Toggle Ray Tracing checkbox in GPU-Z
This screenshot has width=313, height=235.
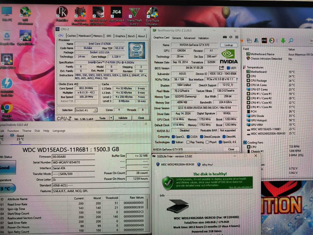pos(188,142)
